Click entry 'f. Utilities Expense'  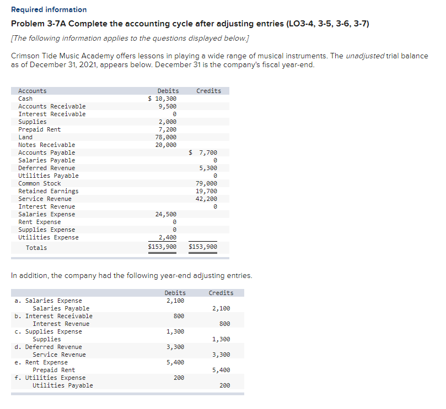(x=50, y=378)
